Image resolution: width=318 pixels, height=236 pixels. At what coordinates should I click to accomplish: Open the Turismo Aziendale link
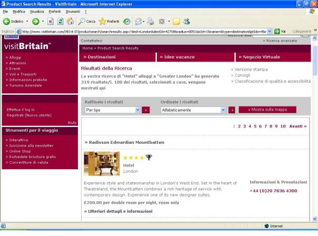click(25, 85)
